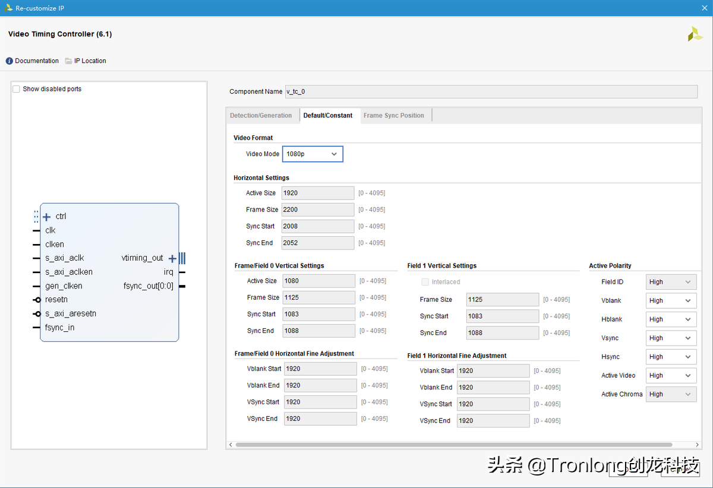Click the IP Location folder icon
This screenshot has height=488, width=713.
tap(68, 61)
